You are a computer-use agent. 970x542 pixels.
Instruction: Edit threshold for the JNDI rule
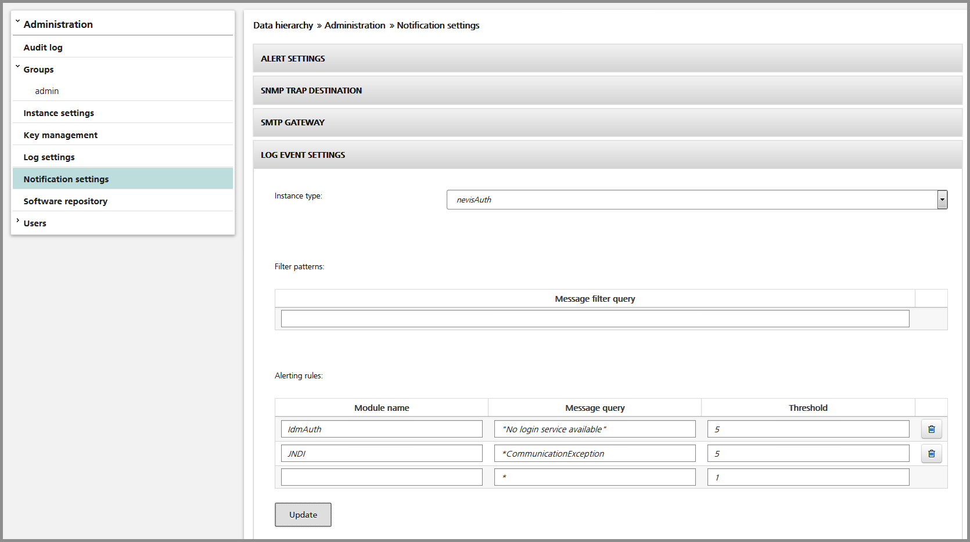click(809, 453)
